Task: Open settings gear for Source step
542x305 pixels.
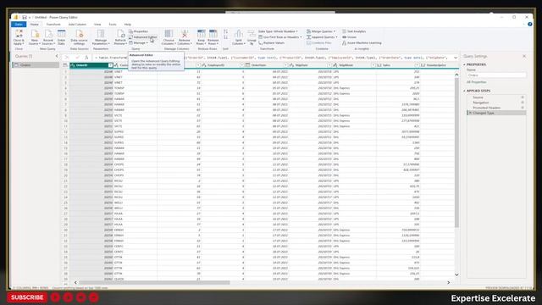Action: pos(523,97)
